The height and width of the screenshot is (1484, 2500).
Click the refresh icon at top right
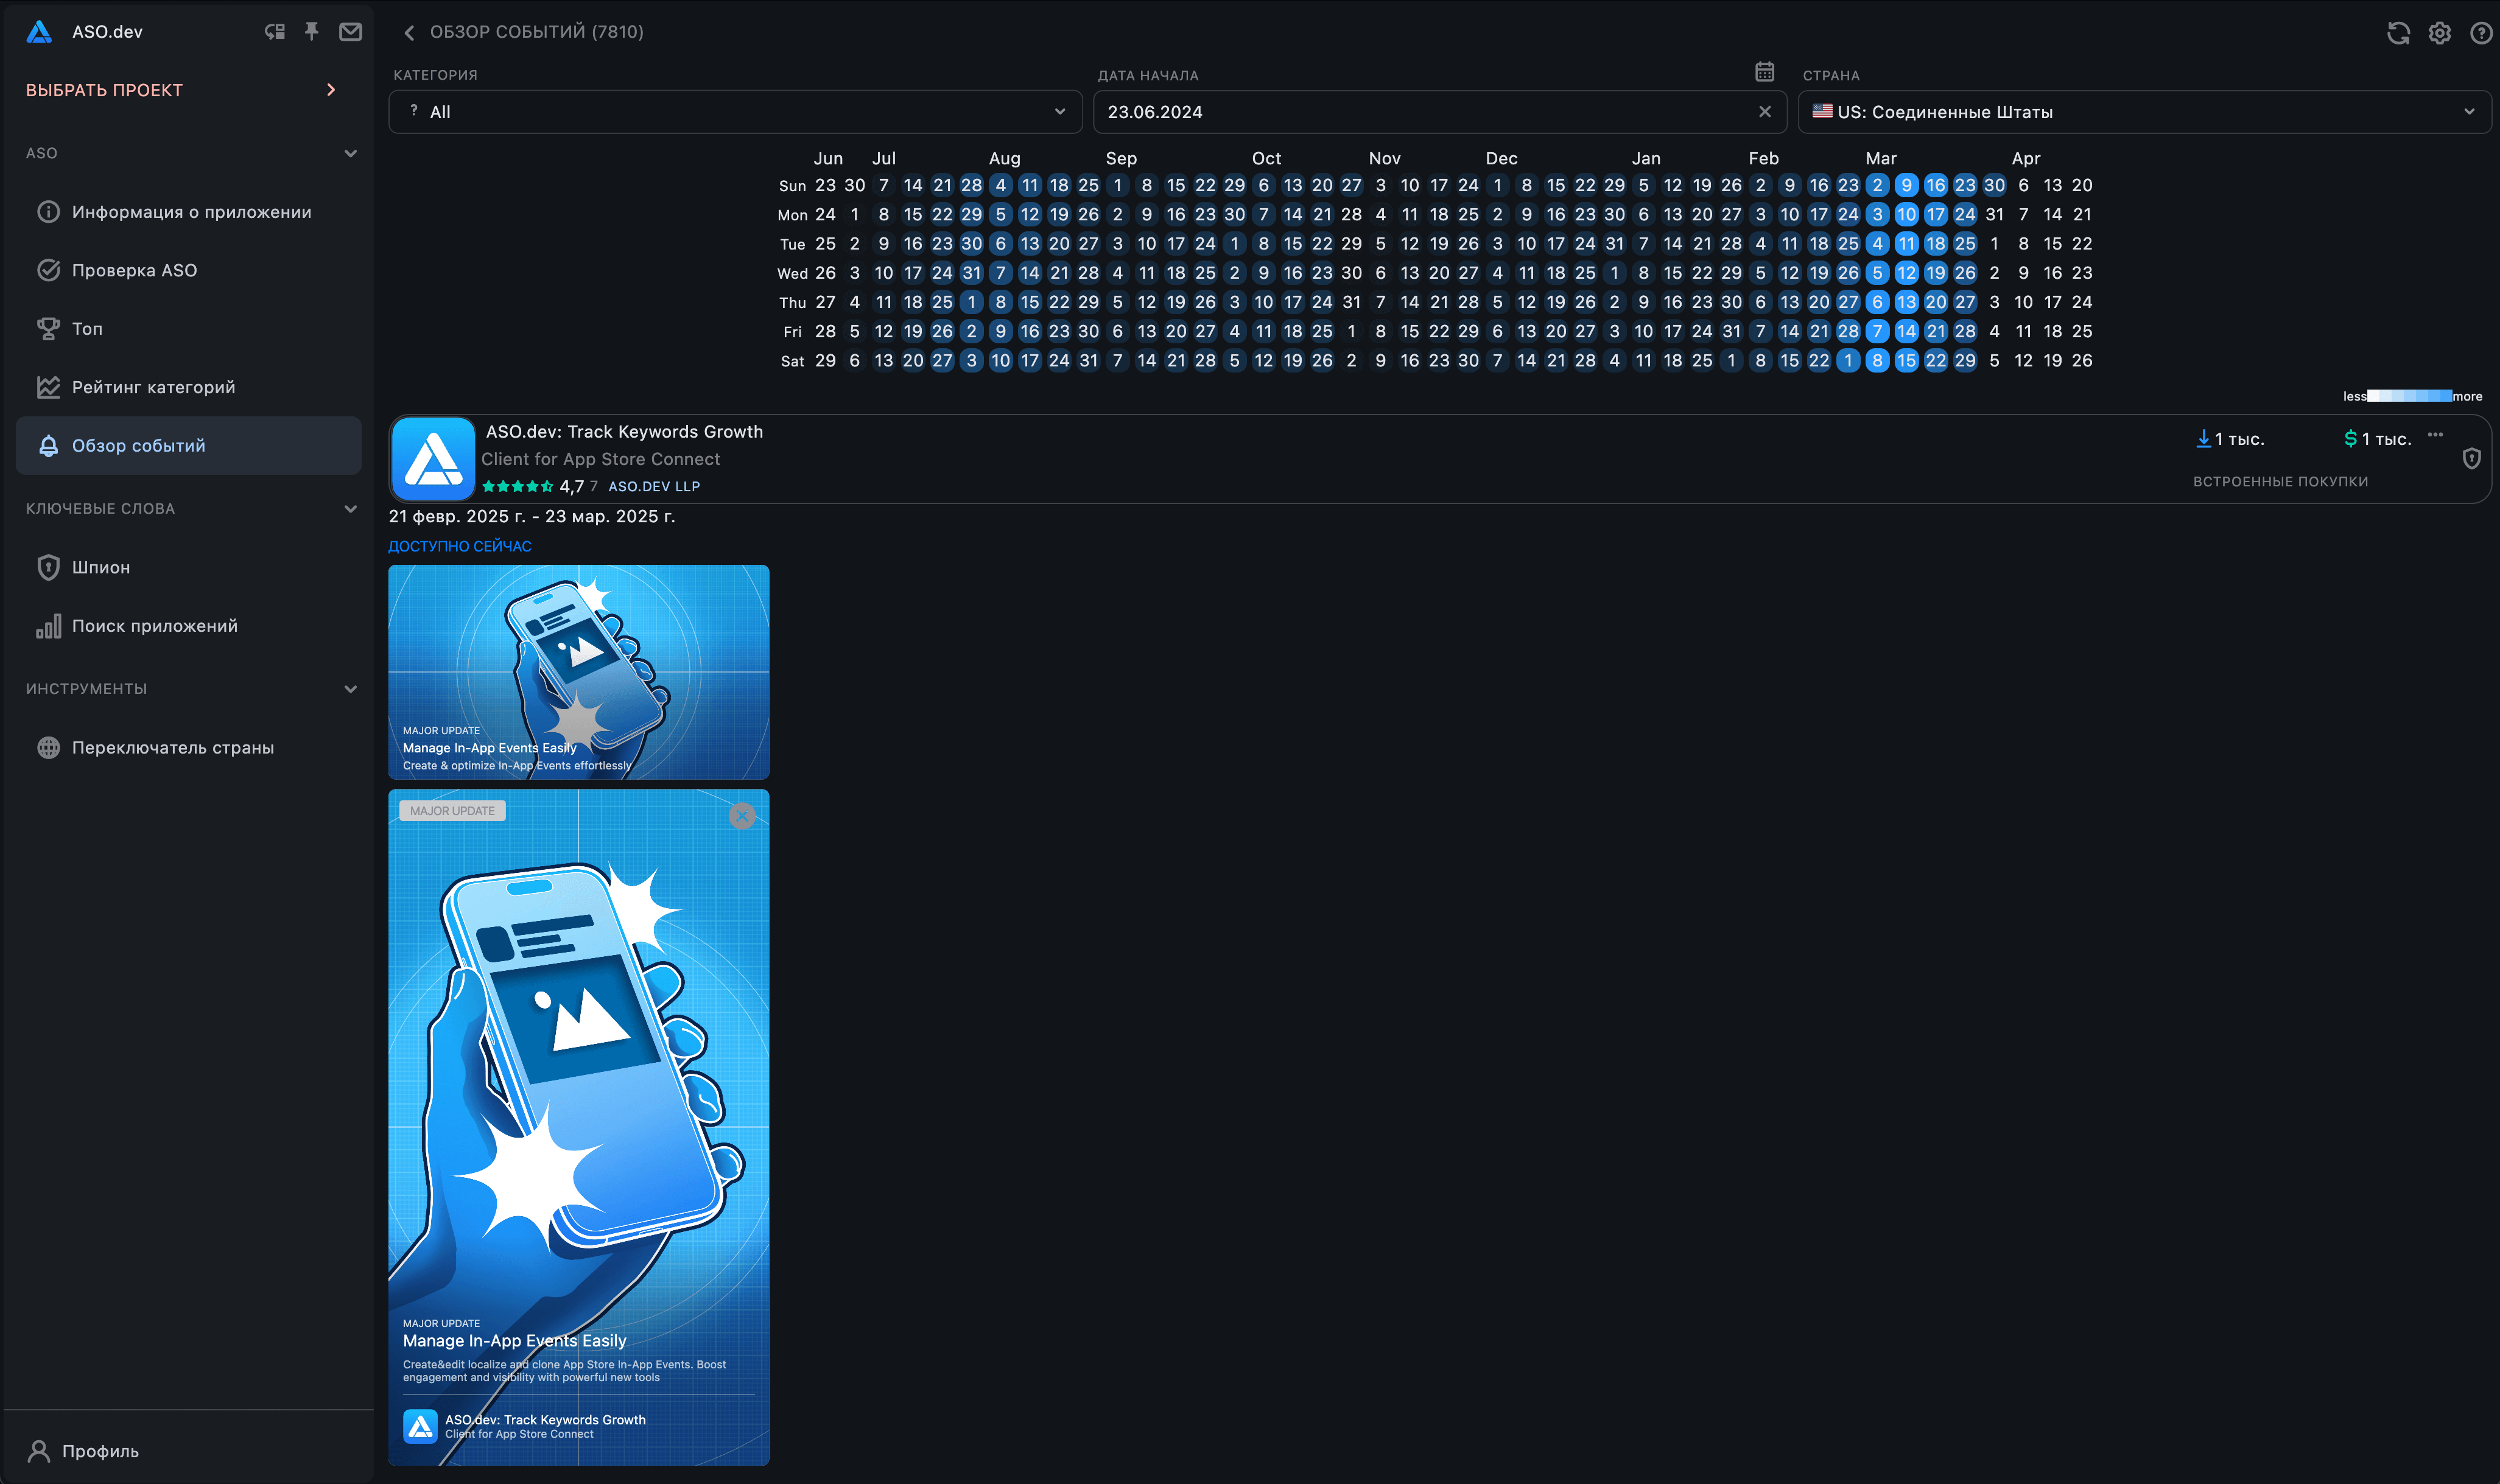(2398, 33)
